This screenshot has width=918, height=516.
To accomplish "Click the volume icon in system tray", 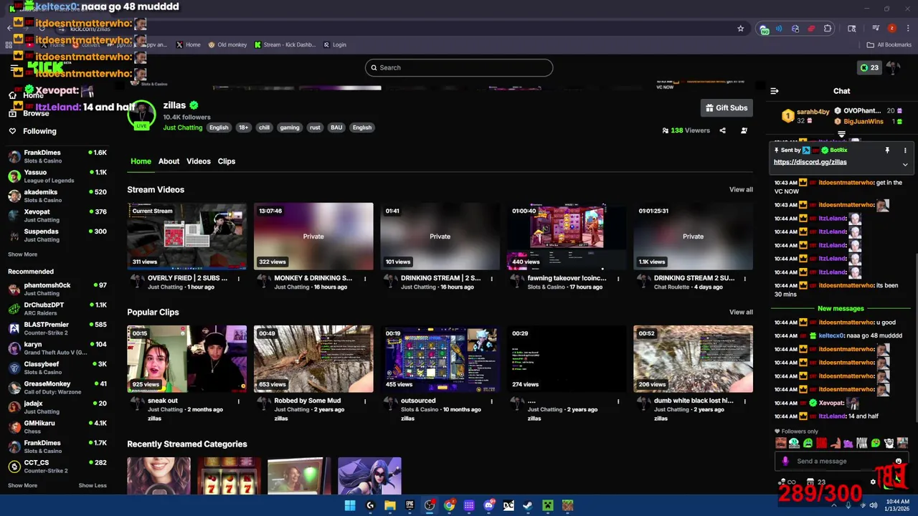I will (873, 505).
